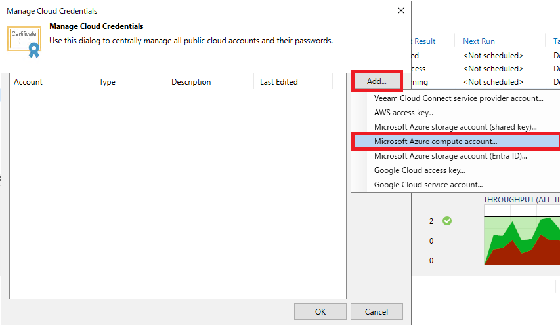Sort list by Account column header
Screen dimensions: 560x325
[51, 82]
